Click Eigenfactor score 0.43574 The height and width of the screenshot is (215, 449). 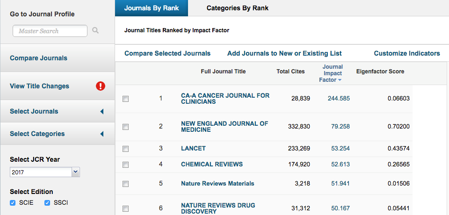[398, 149]
